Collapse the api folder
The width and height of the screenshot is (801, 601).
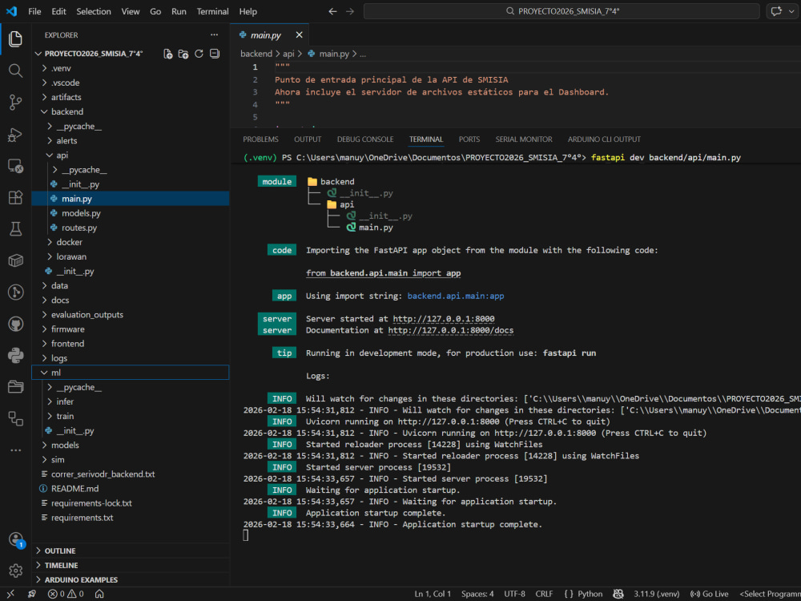tap(131, 155)
